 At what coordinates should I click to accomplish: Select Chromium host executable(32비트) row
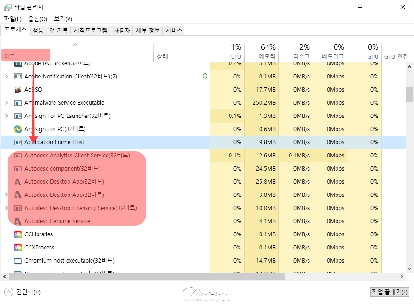pos(203,261)
